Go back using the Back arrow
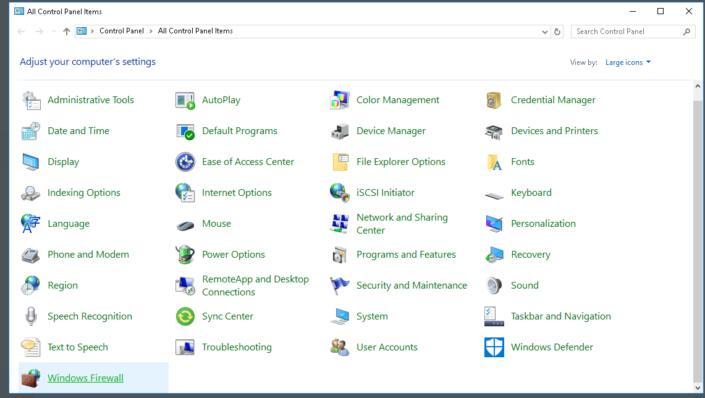This screenshot has height=398, width=705. pos(21,32)
